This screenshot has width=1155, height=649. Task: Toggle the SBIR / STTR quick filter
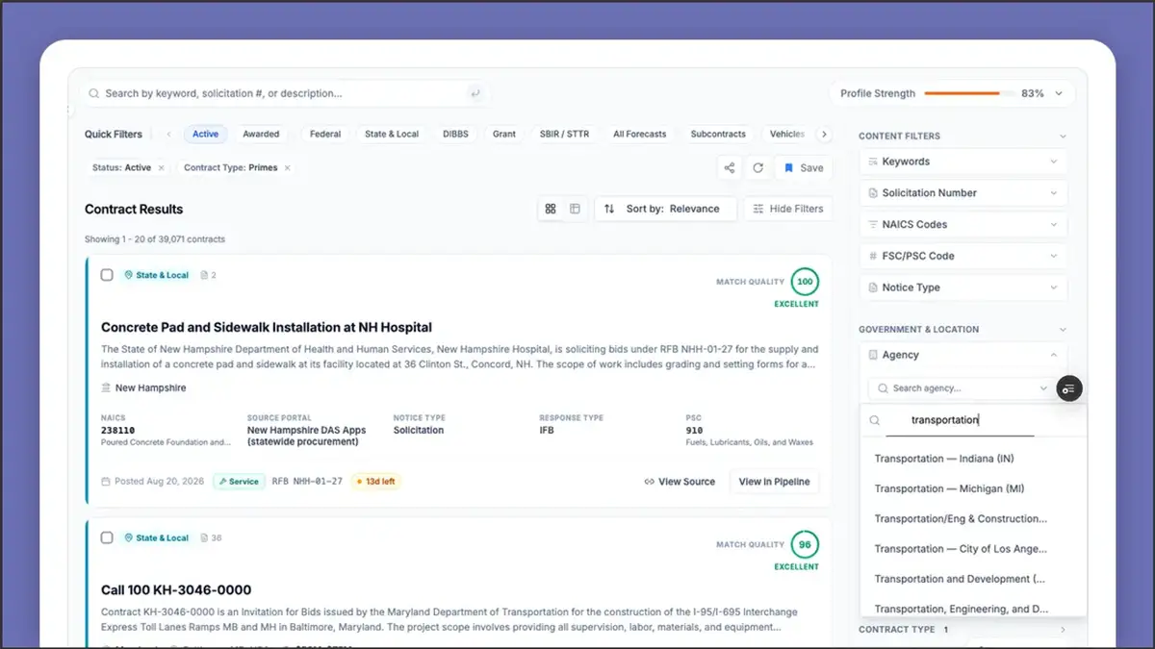(x=565, y=134)
